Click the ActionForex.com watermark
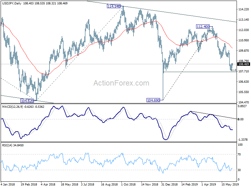 coord(121,83)
